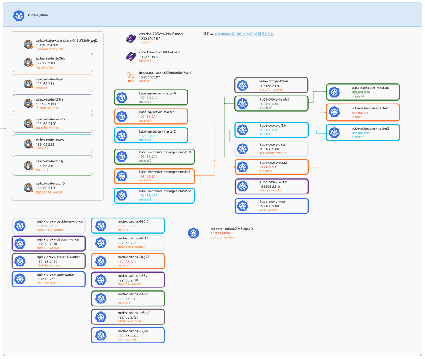Screen dimensions: 425x359
Task: Click the calico-node-kt9f2 icon
Action: coord(28,104)
